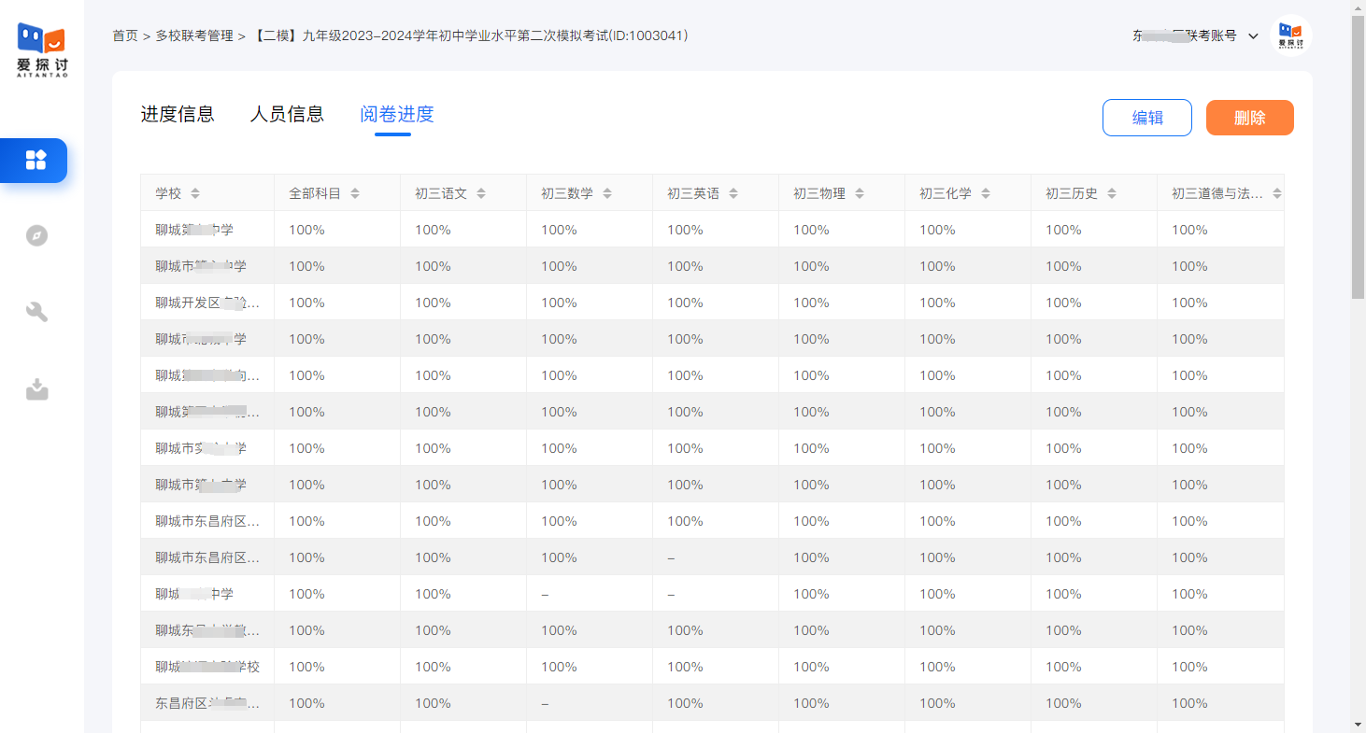The image size is (1366, 733).
Task: Open the compass icon in sidebar
Action: pos(36,235)
